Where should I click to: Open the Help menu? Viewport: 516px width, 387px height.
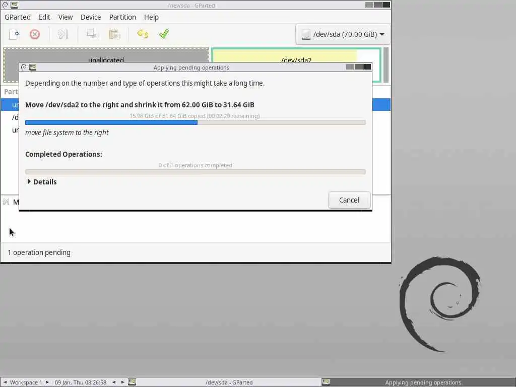coord(151,17)
